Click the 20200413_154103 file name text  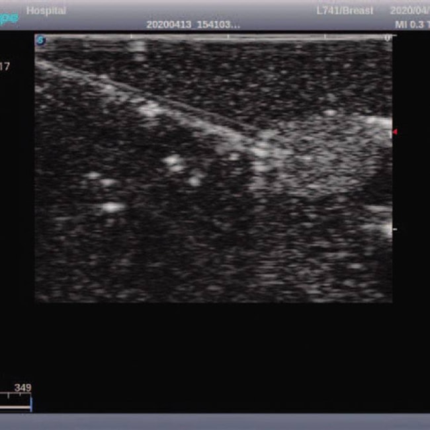click(x=193, y=24)
